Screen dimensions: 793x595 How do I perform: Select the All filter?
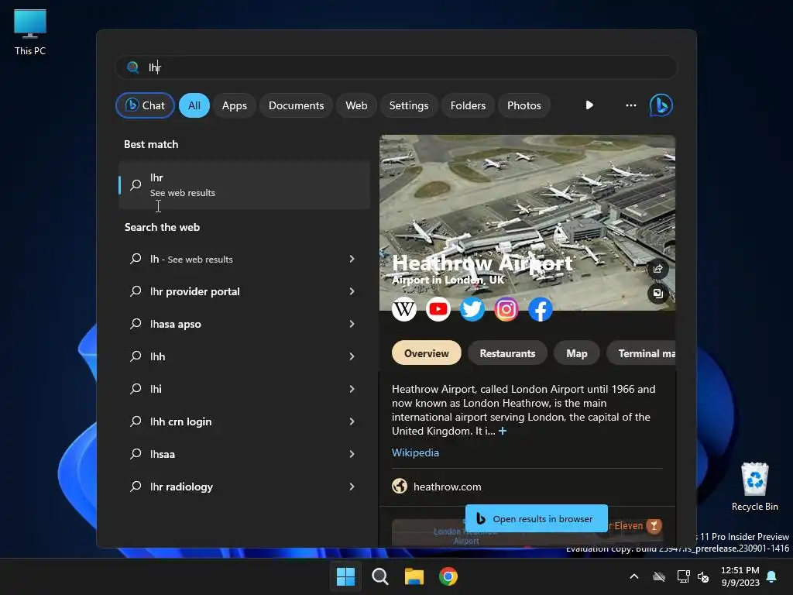pos(194,105)
